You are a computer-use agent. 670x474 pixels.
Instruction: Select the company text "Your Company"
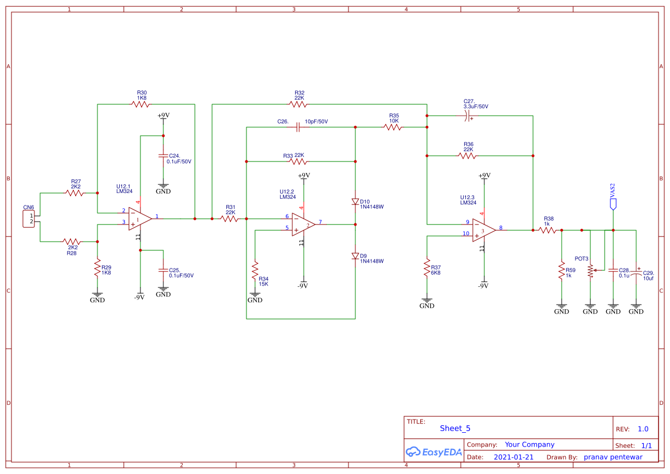tap(530, 445)
